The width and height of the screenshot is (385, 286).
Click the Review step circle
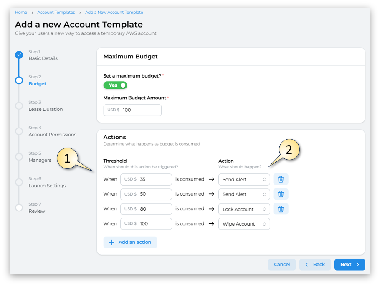coord(19,208)
